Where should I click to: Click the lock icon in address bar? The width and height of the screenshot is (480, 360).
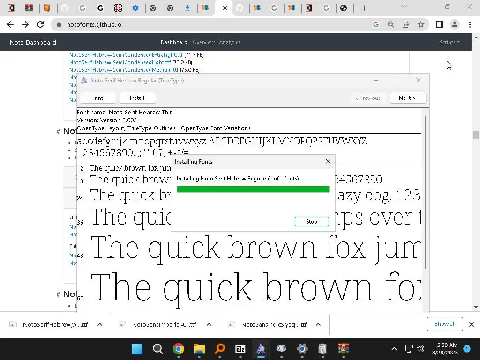tap(59, 24)
